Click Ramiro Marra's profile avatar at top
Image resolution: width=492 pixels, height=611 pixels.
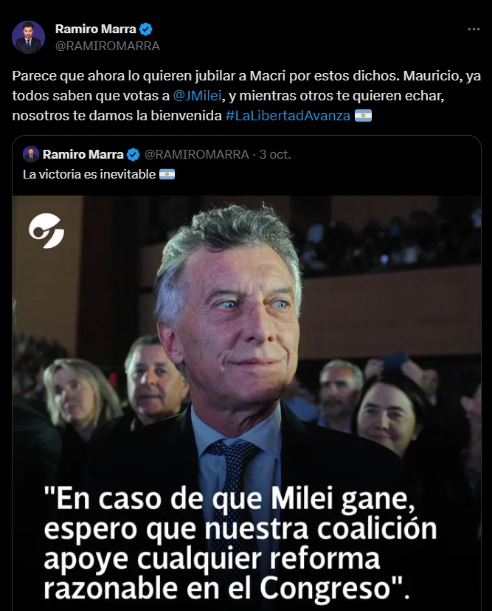pyautogui.click(x=29, y=38)
